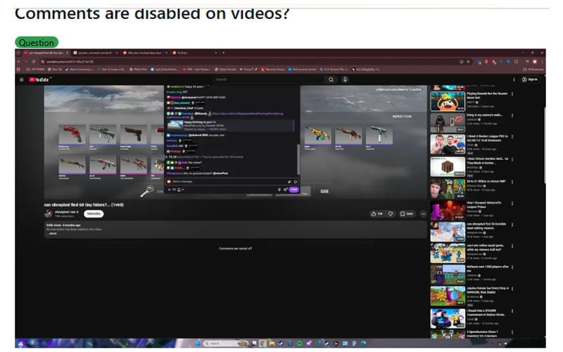563x352 pixels.
Task: Expand the video description via '...more'
Action: pos(51,234)
